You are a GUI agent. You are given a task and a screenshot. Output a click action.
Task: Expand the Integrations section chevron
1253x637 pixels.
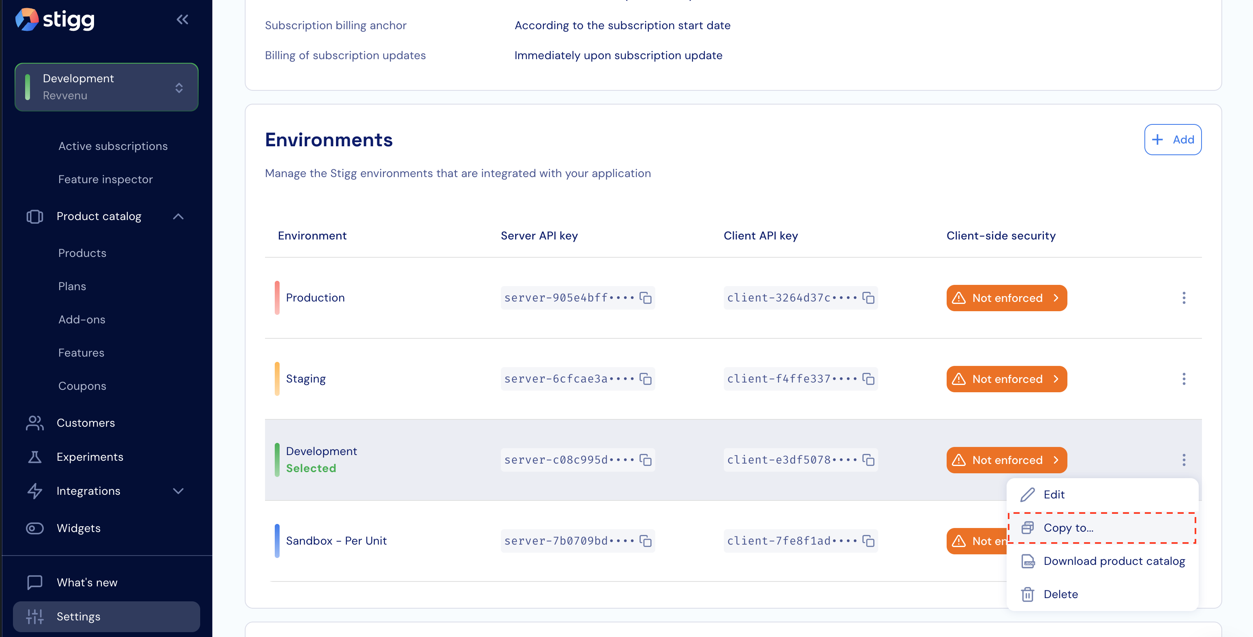click(x=179, y=491)
